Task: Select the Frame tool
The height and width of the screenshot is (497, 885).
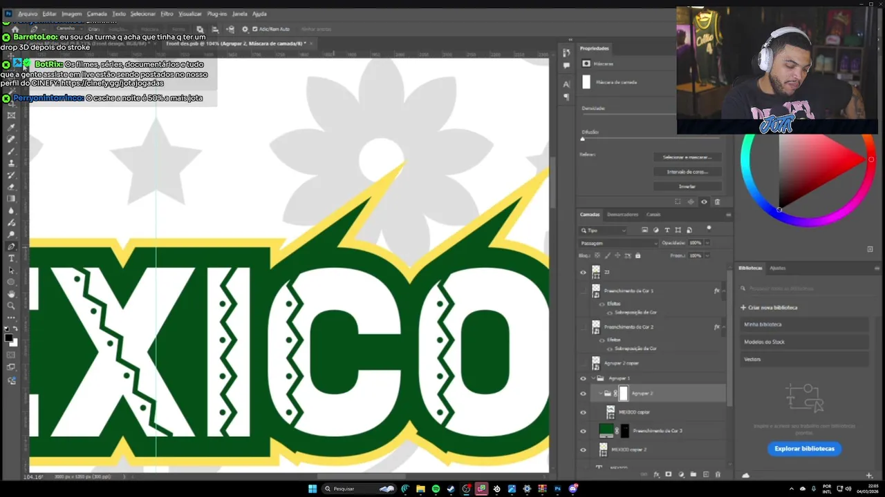Action: coord(11,115)
